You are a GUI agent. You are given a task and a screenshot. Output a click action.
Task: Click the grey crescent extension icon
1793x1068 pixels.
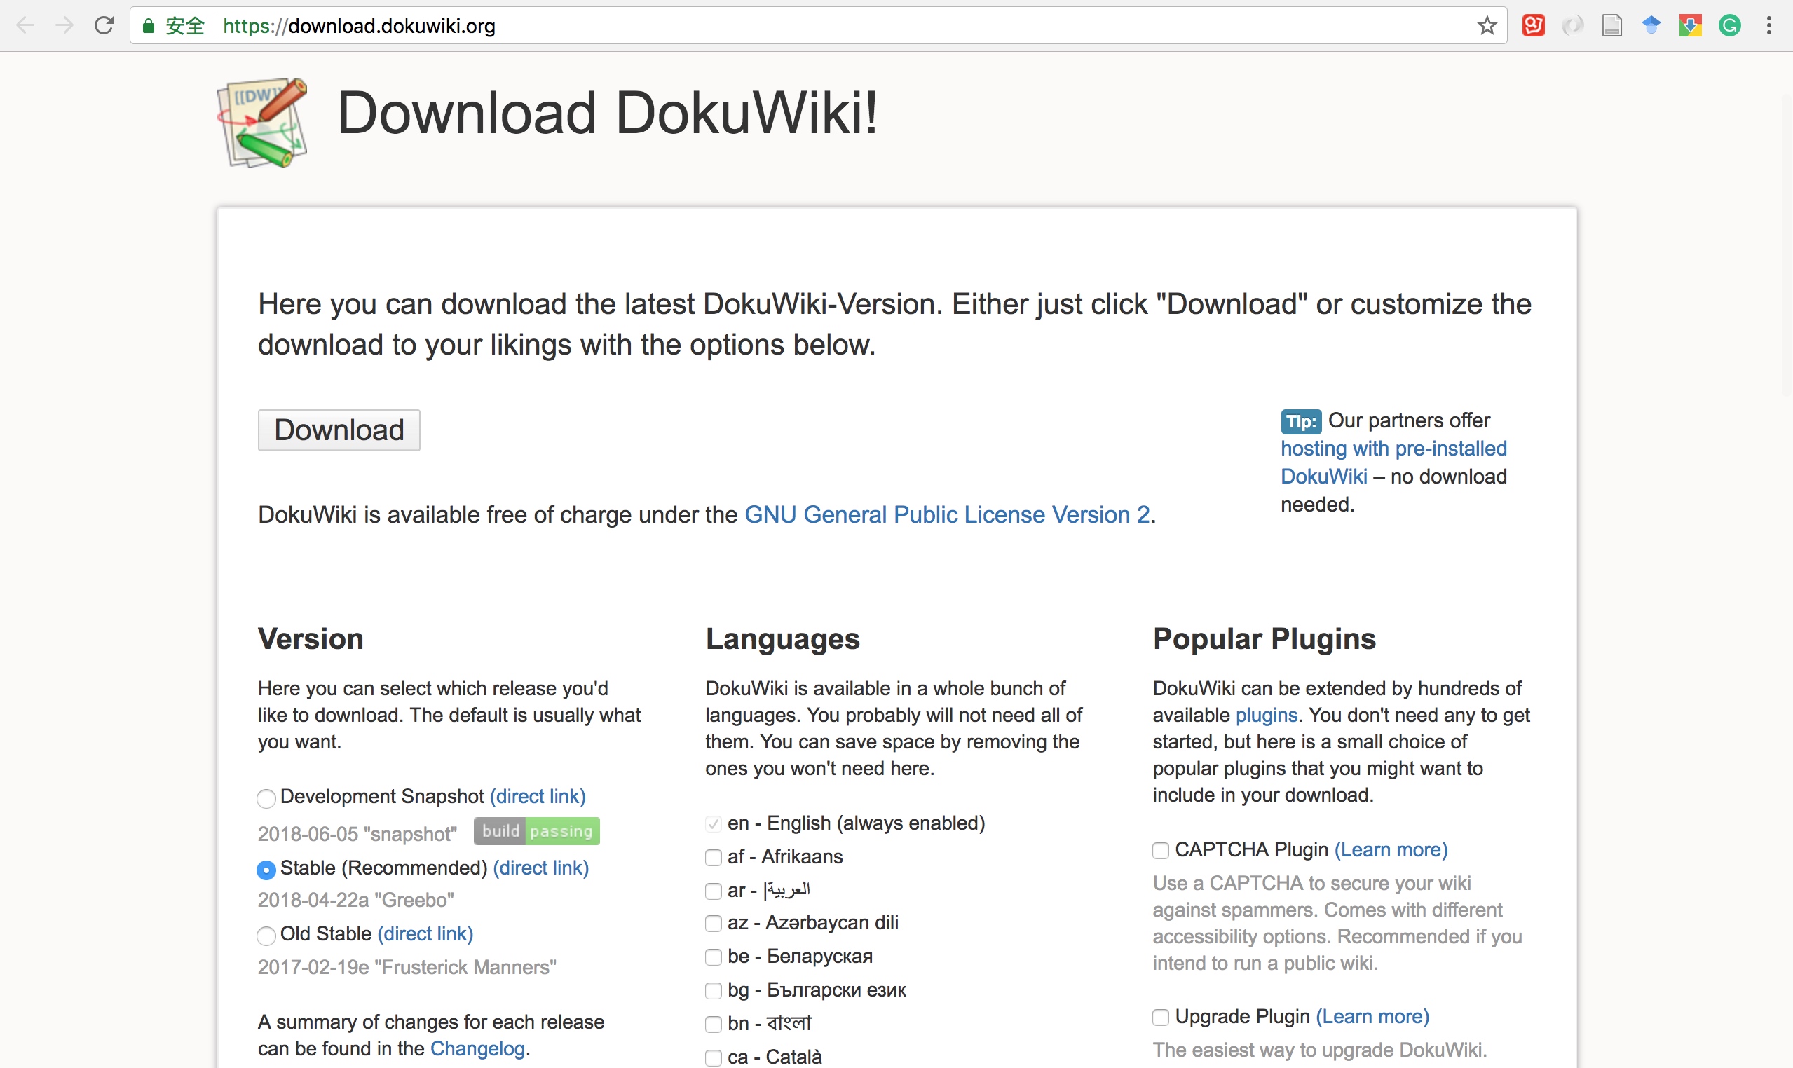(1573, 26)
